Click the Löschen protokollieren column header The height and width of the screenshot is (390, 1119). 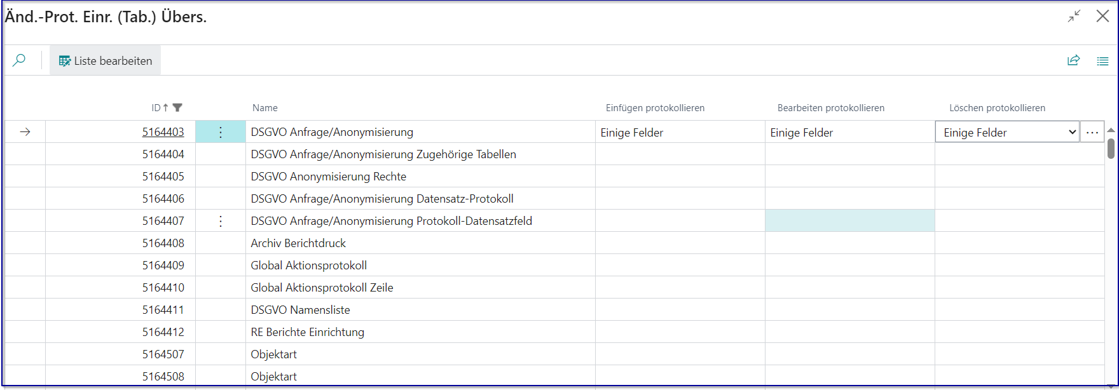[x=997, y=108]
